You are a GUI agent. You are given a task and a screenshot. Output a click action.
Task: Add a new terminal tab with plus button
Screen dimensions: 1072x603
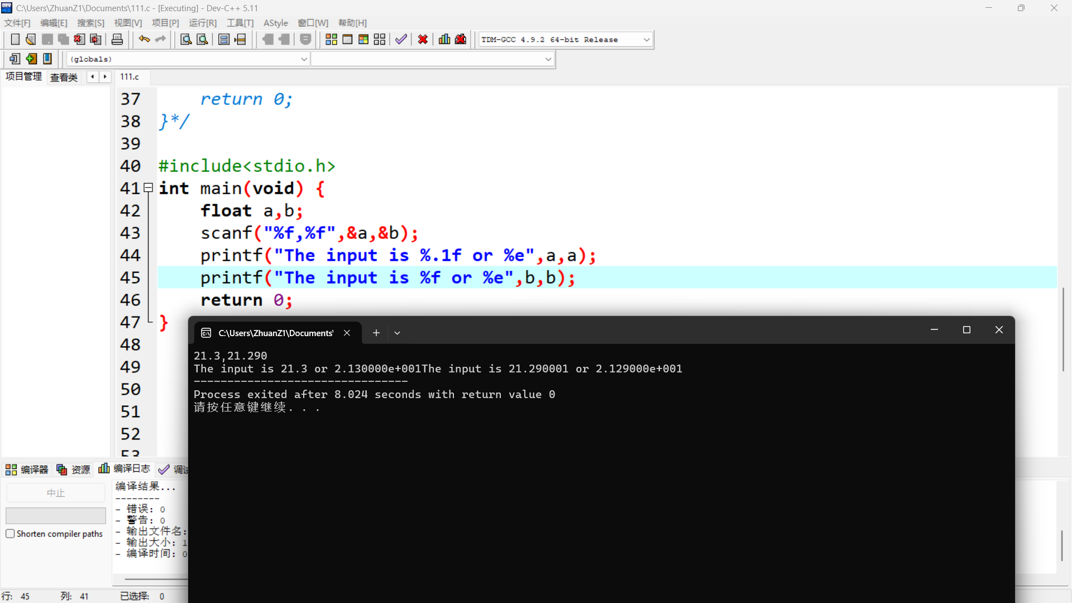coord(376,333)
